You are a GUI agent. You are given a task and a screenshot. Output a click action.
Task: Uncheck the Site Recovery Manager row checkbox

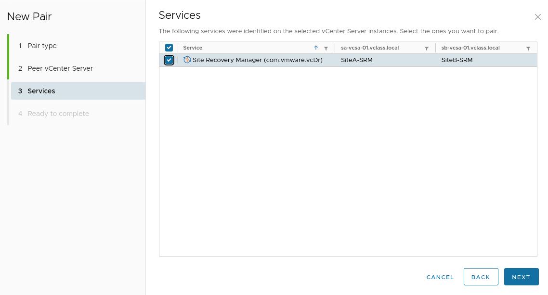click(169, 60)
